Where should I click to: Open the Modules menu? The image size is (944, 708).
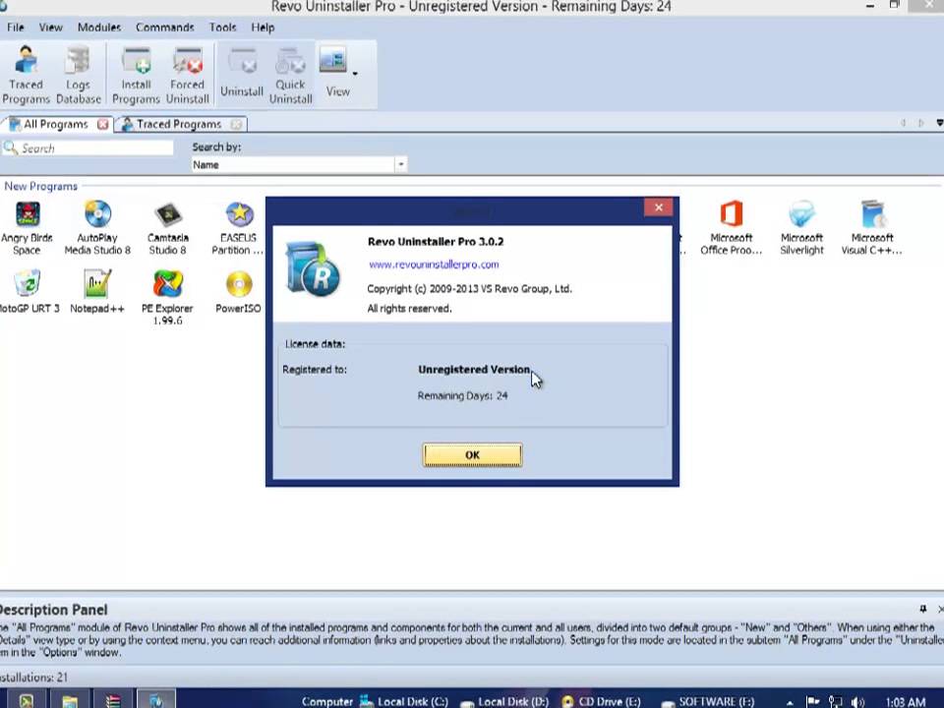pos(98,28)
